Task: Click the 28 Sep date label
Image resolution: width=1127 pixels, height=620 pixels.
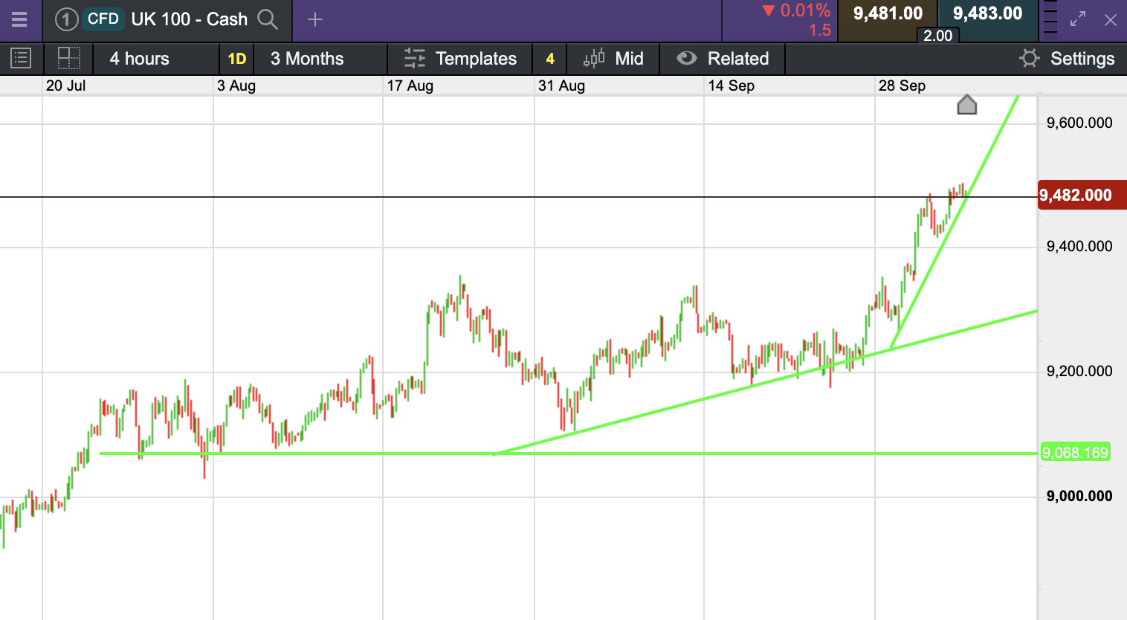Action: click(902, 85)
